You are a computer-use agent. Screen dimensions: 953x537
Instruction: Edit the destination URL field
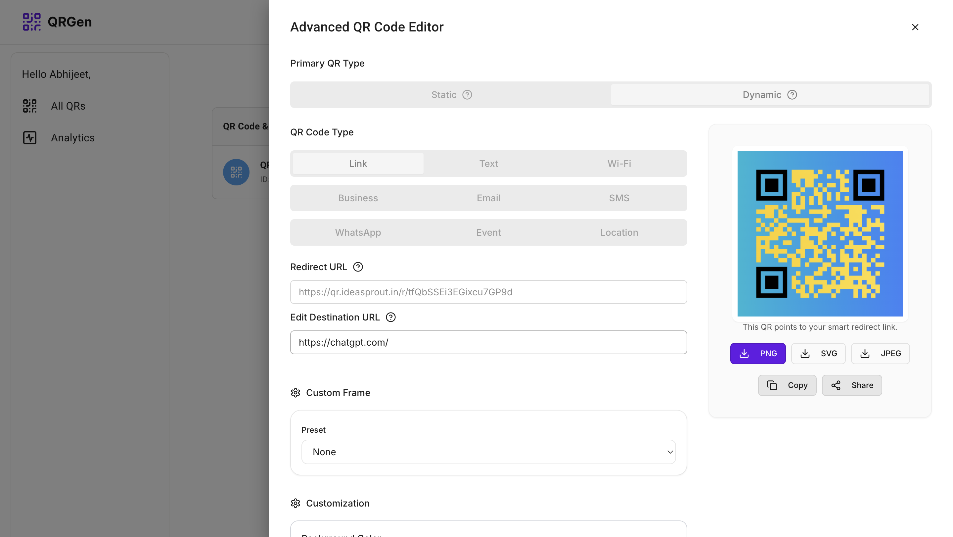point(488,342)
